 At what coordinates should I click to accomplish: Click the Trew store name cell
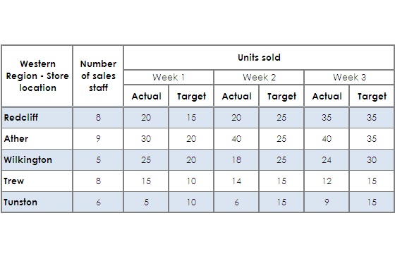tap(37, 181)
